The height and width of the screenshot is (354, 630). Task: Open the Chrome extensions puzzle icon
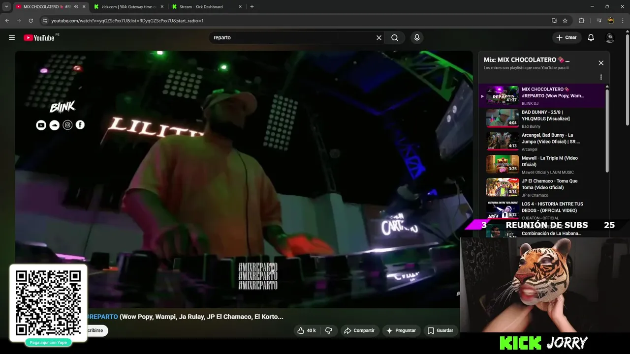click(581, 21)
